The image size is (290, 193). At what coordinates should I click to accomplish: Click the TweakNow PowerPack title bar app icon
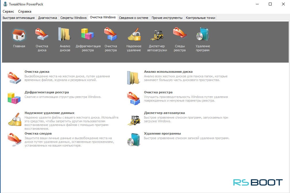click(x=5, y=4)
